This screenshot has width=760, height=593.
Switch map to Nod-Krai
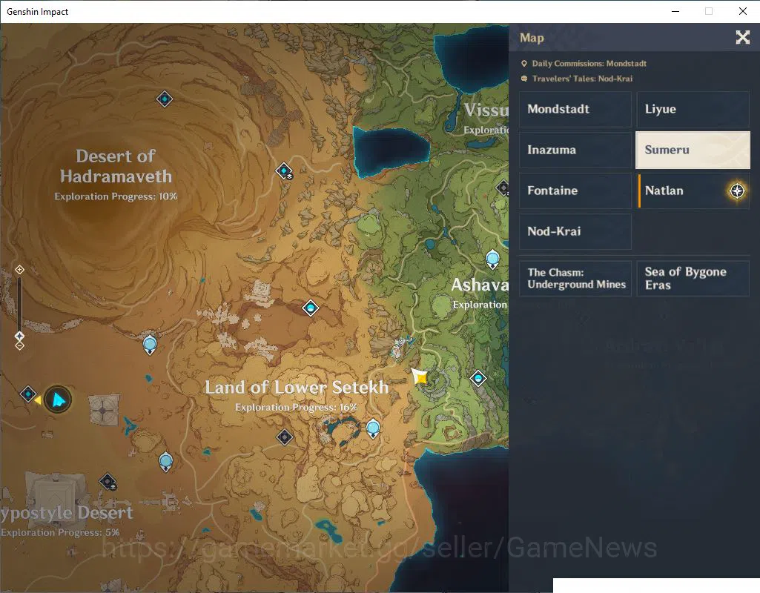[x=575, y=231]
